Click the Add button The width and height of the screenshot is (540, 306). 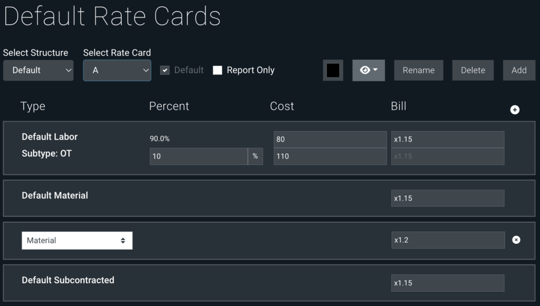[x=519, y=70]
